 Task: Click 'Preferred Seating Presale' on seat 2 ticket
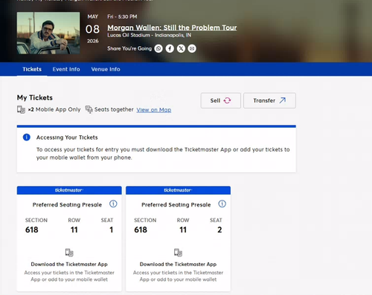point(176,204)
